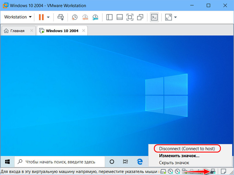Click the hard disk status bar icon
This screenshot has width=234, height=175.
[163, 171]
